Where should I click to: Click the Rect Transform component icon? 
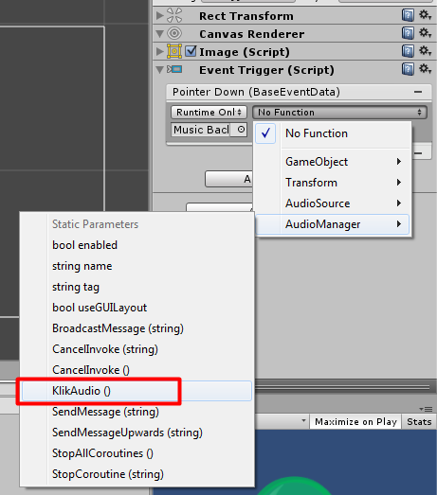pyautogui.click(x=174, y=15)
